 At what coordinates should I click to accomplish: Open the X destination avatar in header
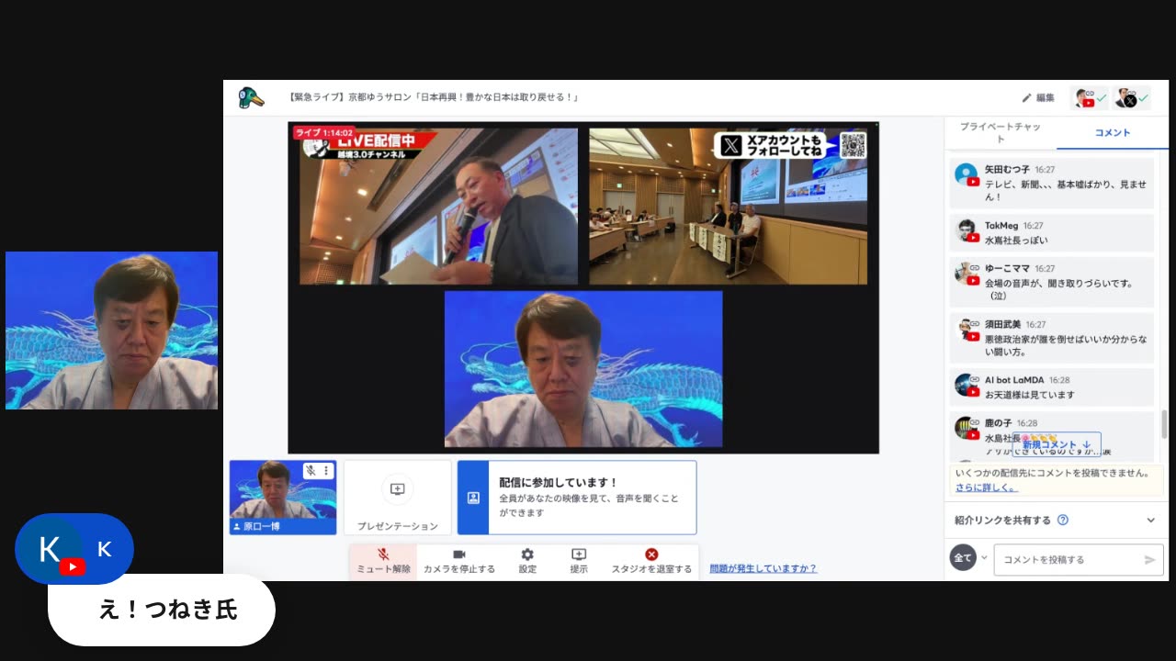coord(1131,98)
